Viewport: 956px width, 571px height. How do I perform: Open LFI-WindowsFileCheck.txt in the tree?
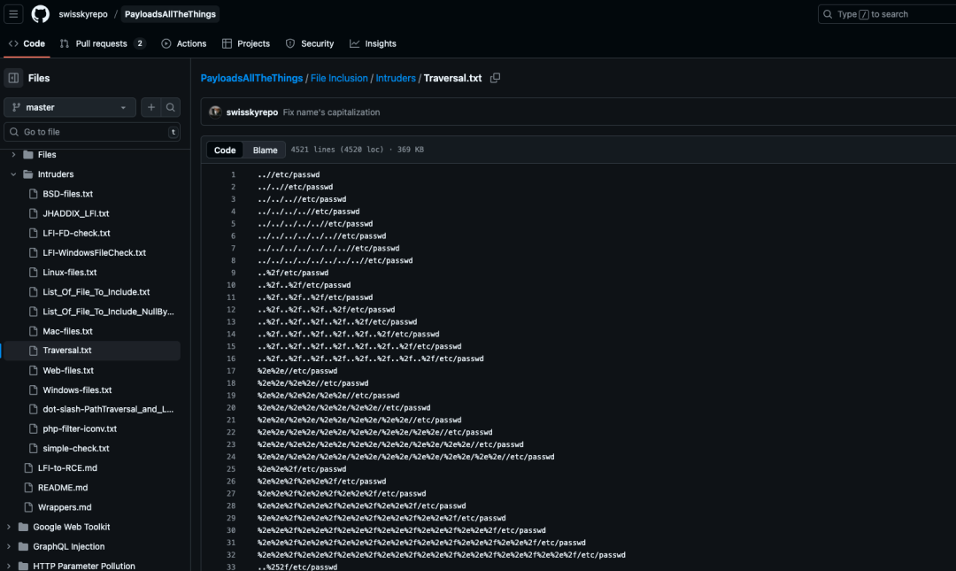coord(94,252)
